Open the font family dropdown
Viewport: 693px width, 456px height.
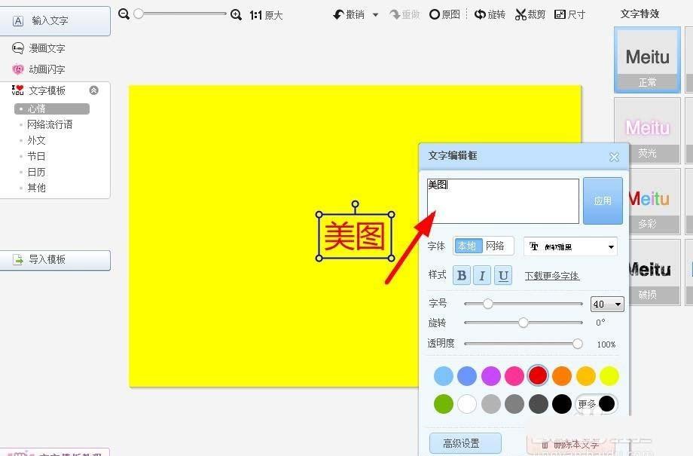pyautogui.click(x=569, y=246)
